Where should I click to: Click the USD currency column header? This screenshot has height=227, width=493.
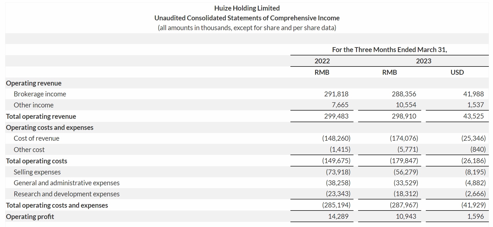click(457, 72)
